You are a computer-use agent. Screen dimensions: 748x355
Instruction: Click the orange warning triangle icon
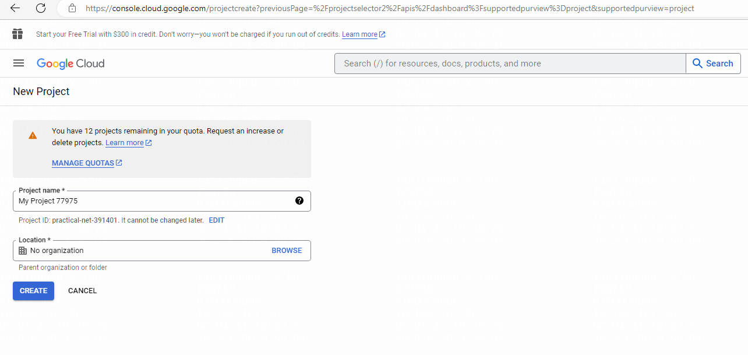pos(33,135)
